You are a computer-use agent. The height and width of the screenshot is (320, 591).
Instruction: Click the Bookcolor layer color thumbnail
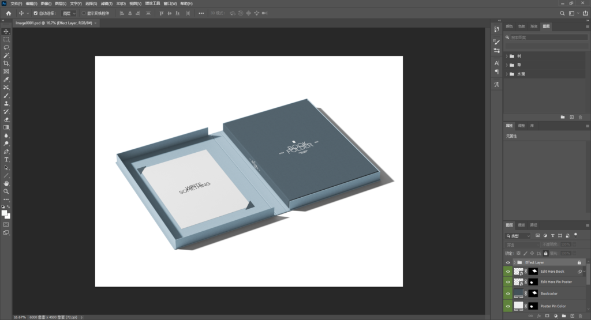pyautogui.click(x=519, y=293)
